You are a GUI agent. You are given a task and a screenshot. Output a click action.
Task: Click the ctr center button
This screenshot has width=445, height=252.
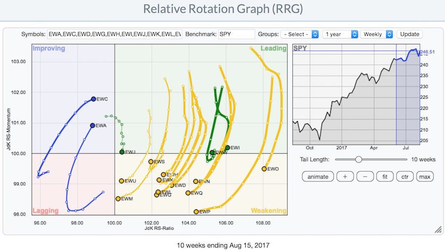[404, 176]
